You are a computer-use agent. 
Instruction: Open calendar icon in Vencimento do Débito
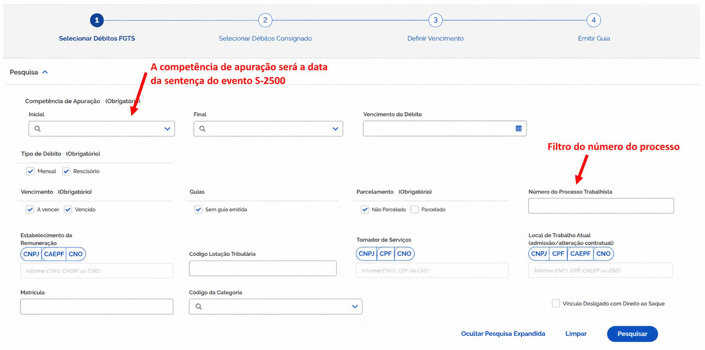[518, 128]
